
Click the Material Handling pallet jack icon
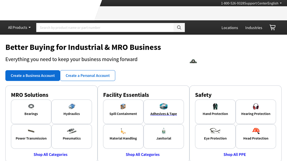pyautogui.click(x=123, y=131)
